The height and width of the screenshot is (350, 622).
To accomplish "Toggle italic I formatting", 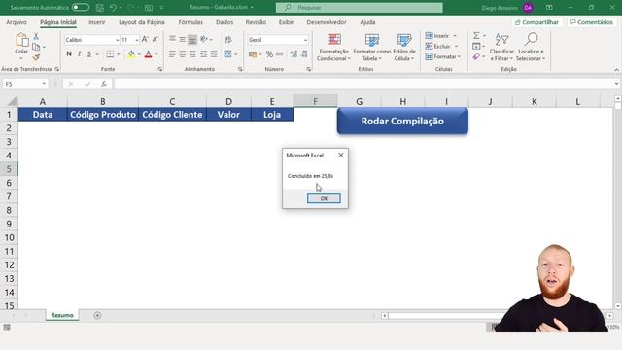I will (x=79, y=54).
